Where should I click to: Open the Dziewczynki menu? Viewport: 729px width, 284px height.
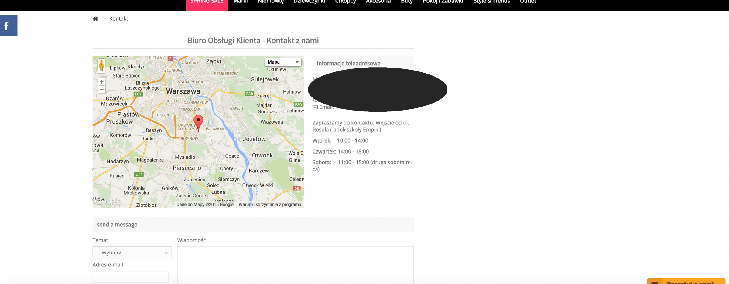click(309, 2)
